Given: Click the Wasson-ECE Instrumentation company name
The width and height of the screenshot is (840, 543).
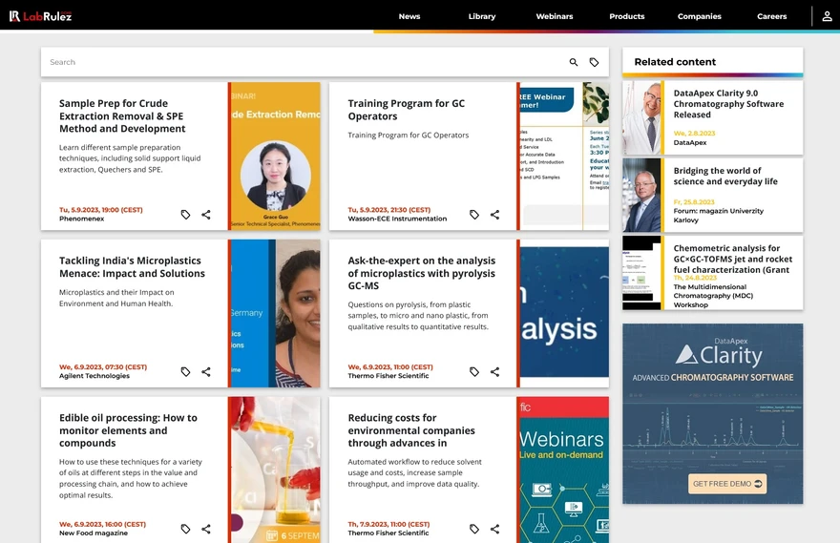Looking at the screenshot, I should (x=397, y=219).
